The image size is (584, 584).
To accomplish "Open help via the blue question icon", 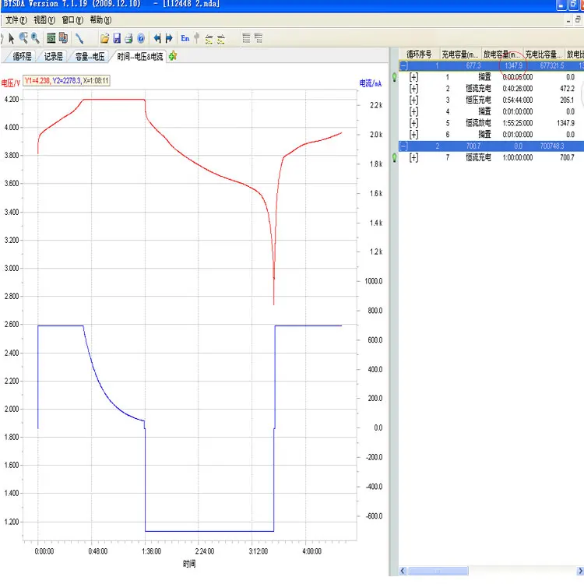I will click(x=141, y=38).
